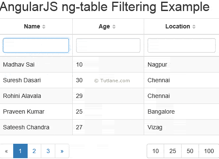Image resolution: width=219 pixels, height=159 pixels.
Task: Go to previous page using « arrow
Action: [6, 151]
